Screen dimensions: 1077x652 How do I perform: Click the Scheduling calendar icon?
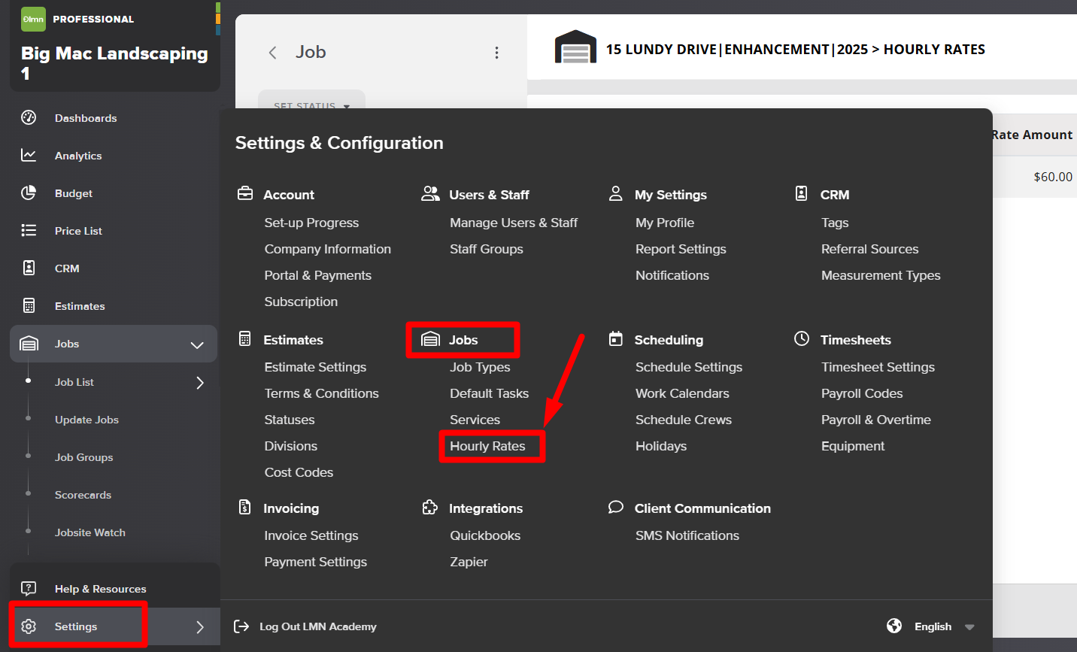click(x=615, y=338)
